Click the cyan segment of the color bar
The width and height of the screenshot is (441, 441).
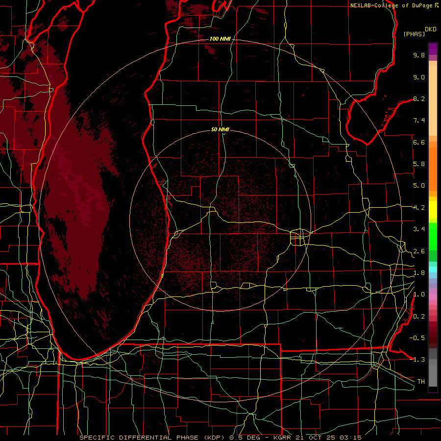click(433, 269)
